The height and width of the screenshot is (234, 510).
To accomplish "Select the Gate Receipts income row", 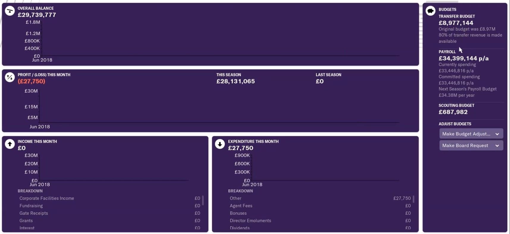I will pos(110,213).
